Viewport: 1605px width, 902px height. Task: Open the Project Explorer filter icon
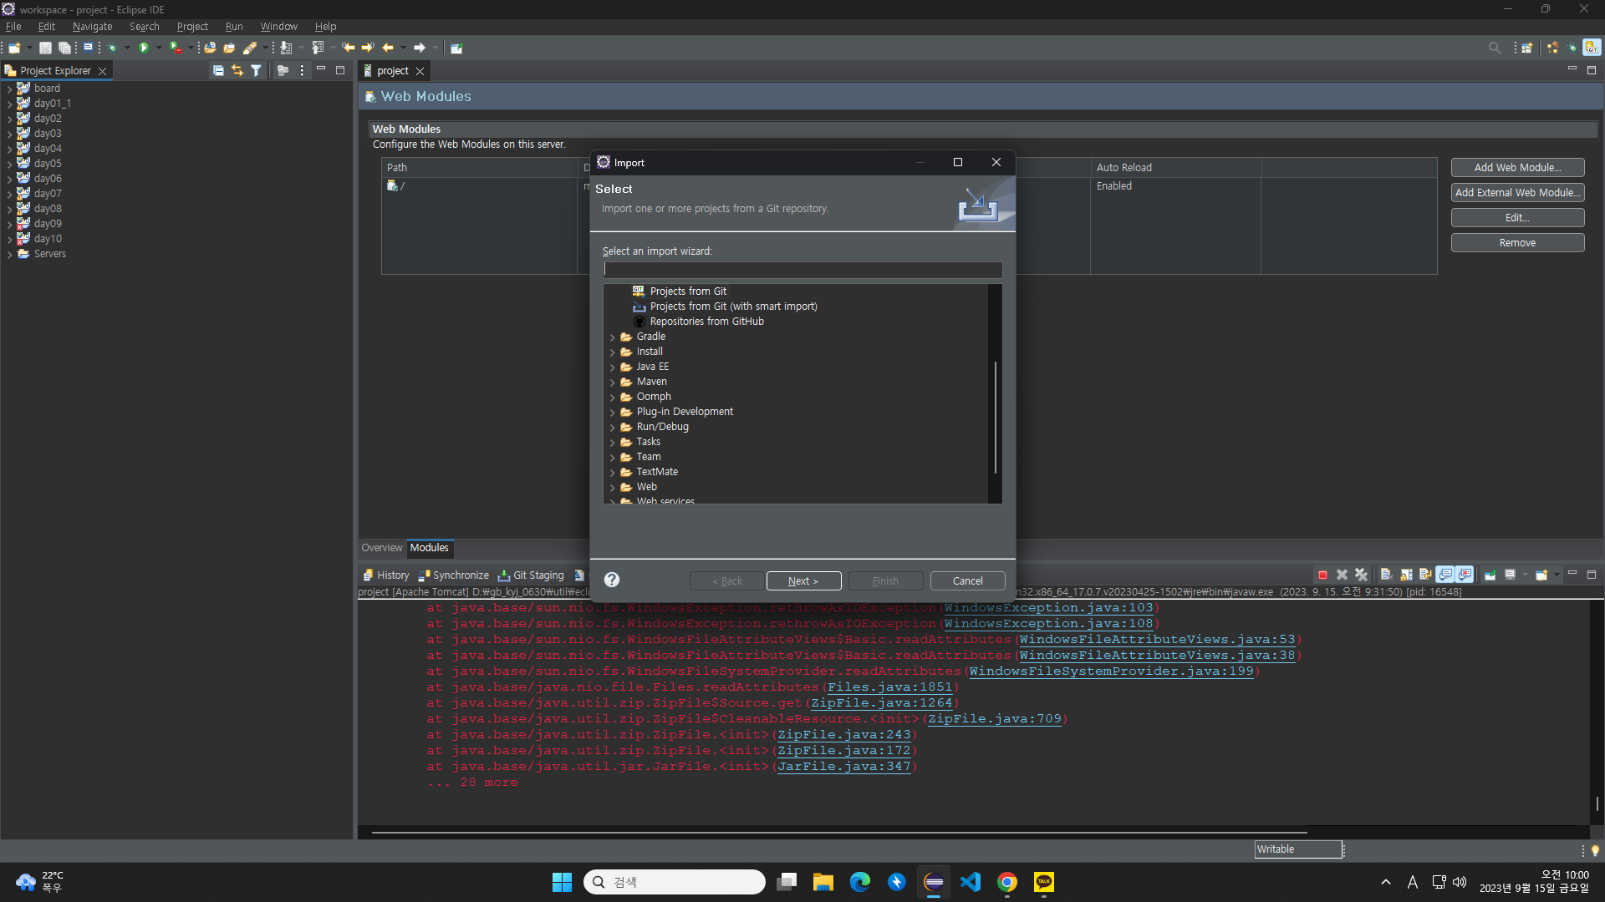pyautogui.click(x=256, y=70)
